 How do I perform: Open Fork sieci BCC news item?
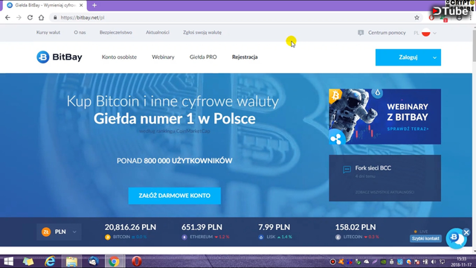click(x=373, y=168)
